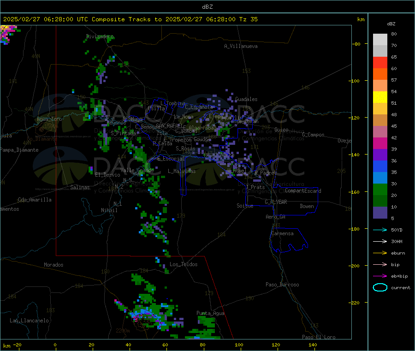Viewport: 415px width, 351px height.
Task: Click the A_Villanueva place label
Action: pos(241,46)
